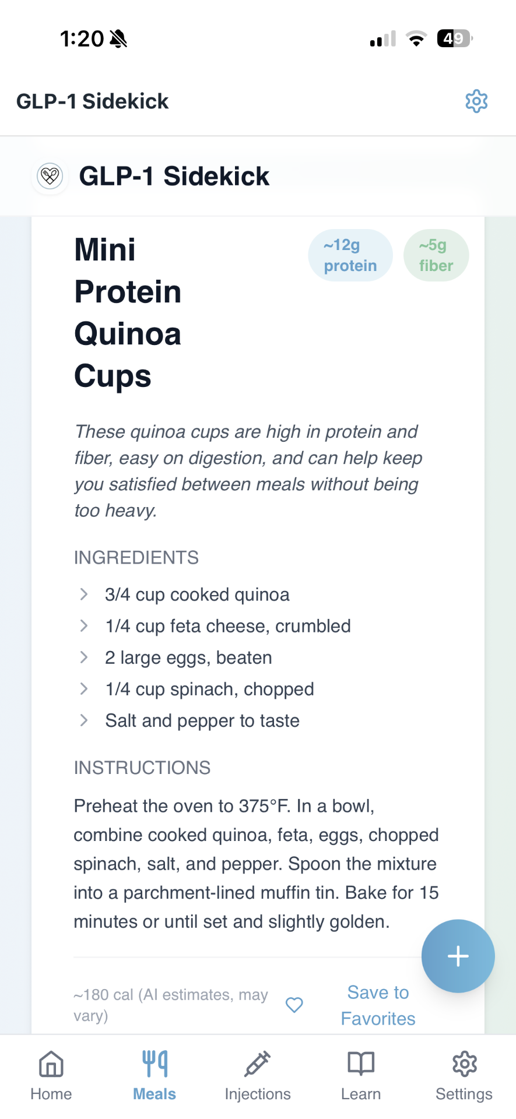
Task: Open settings gear in top header
Action: [x=476, y=101]
